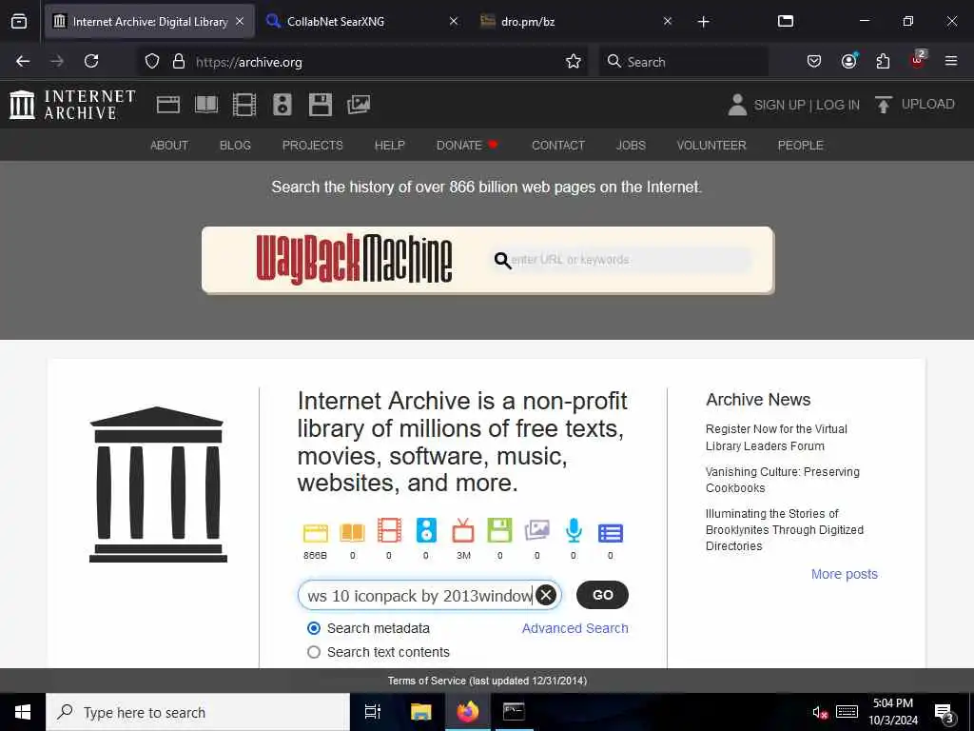Viewport: 974px width, 731px height.
Task: Open the JOBS menu item
Action: (631, 146)
